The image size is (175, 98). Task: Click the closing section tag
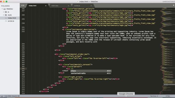(x=44, y=91)
